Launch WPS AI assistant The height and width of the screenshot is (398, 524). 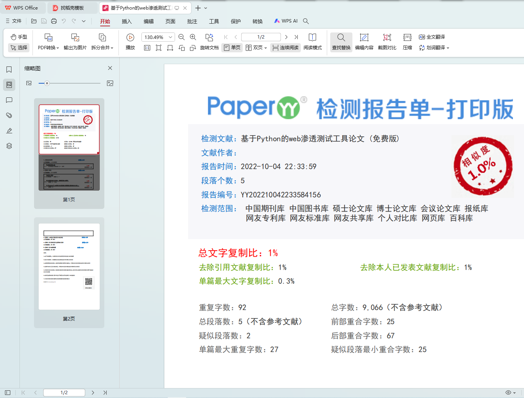[x=286, y=21]
